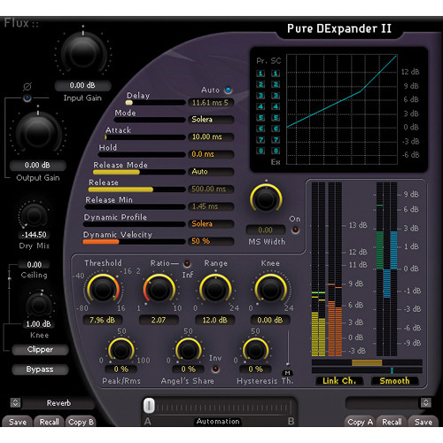Toggle SC channel 3 button

pyautogui.click(x=276, y=96)
